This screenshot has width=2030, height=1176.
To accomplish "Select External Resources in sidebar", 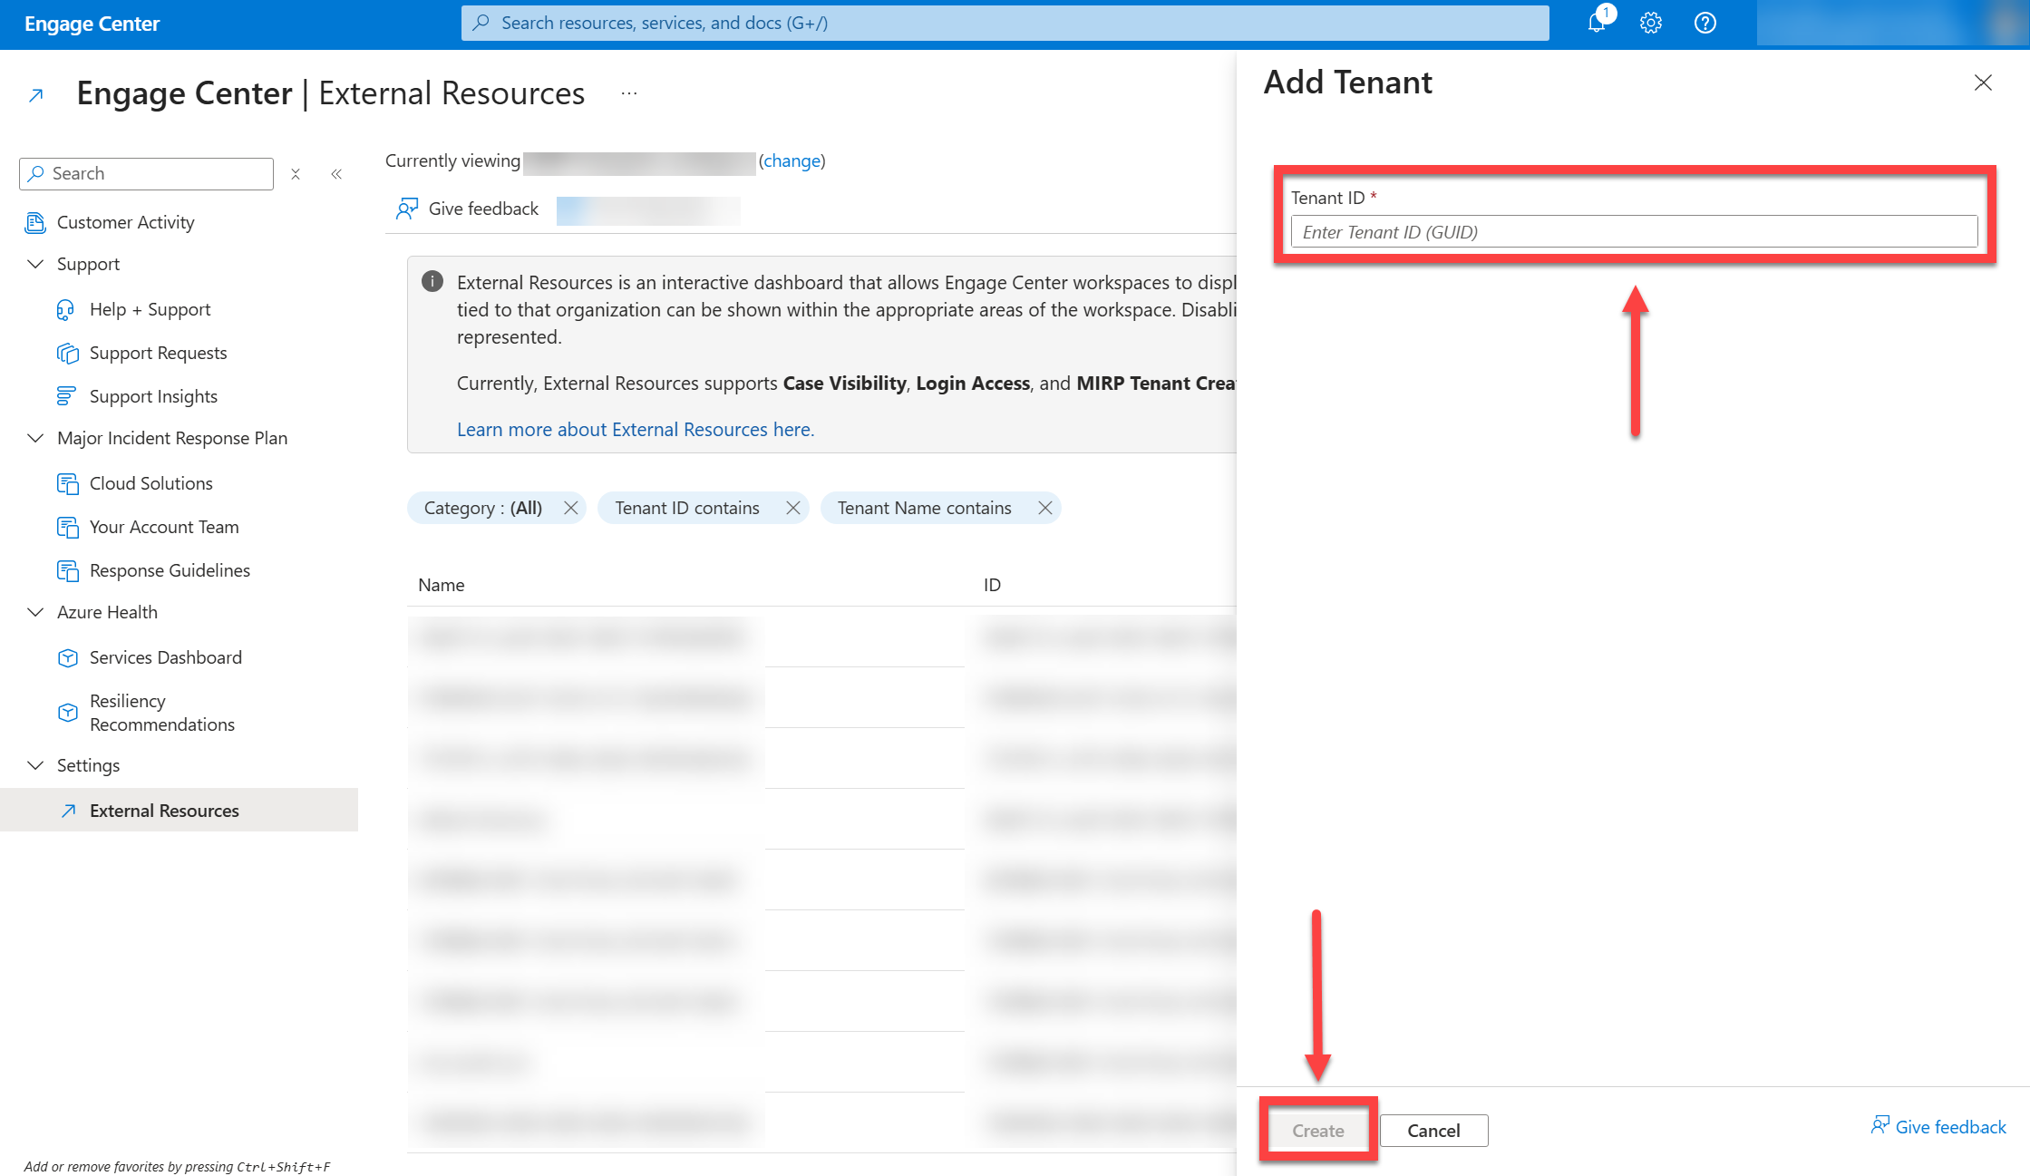I will click(179, 811).
